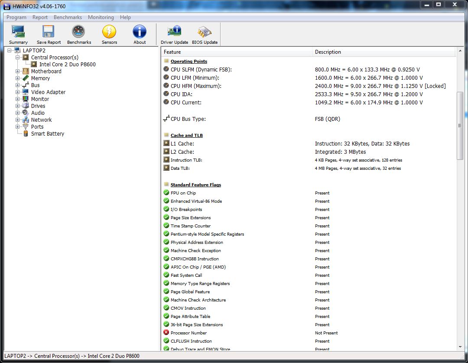Collapse the Central Processor(s) node
The image size is (468, 363).
point(18,58)
